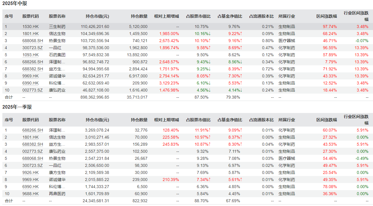
Task: Select stock name 康方生物
Action: (57, 172)
